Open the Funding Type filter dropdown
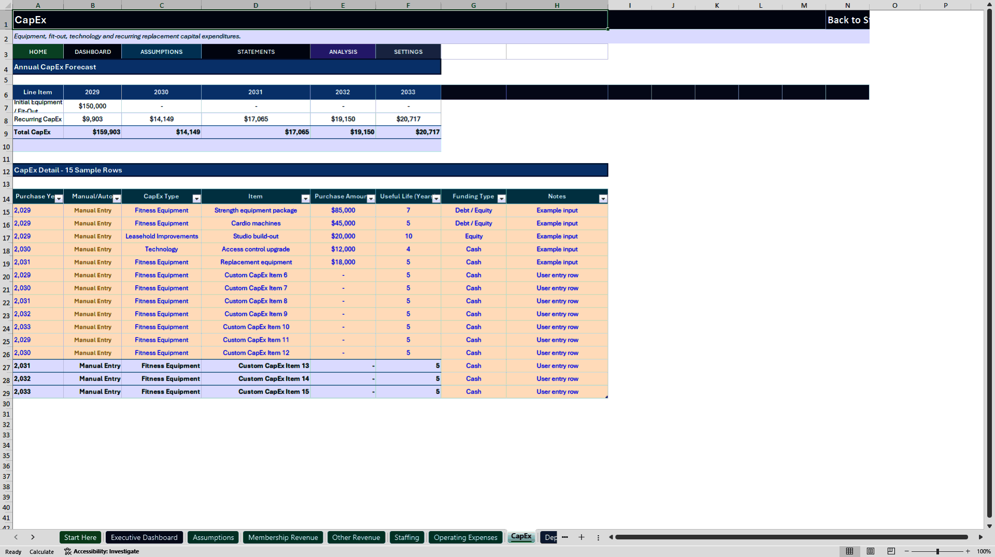Screen dimensions: 995x557 click(x=501, y=199)
